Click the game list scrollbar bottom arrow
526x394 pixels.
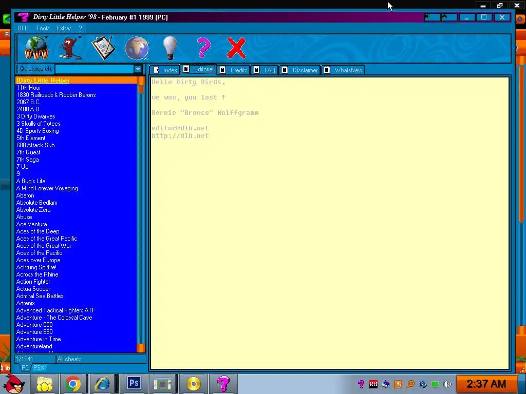pyautogui.click(x=141, y=348)
